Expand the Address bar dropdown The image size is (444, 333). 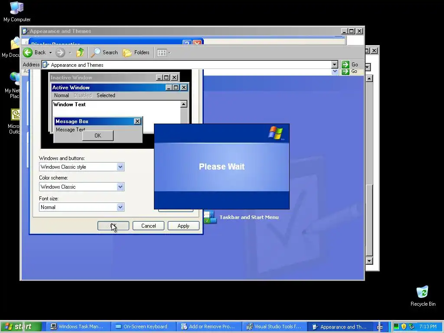(334, 65)
